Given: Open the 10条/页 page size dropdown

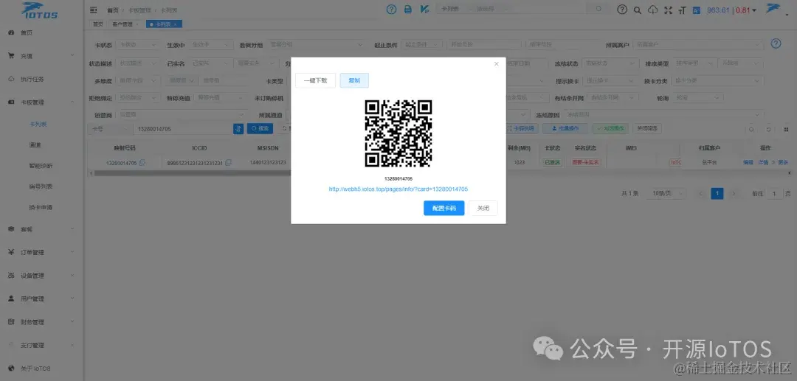Looking at the screenshot, I should tap(666, 194).
